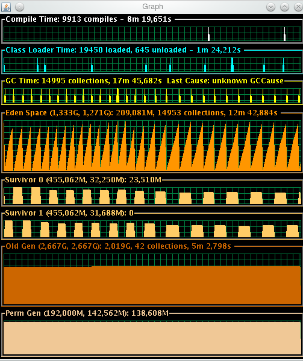Select the Compile Time graph panel
Image resolution: width=303 pixels, height=361 pixels.
152,34
